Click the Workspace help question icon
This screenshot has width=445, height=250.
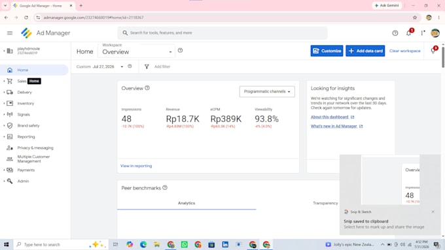click(180, 50)
